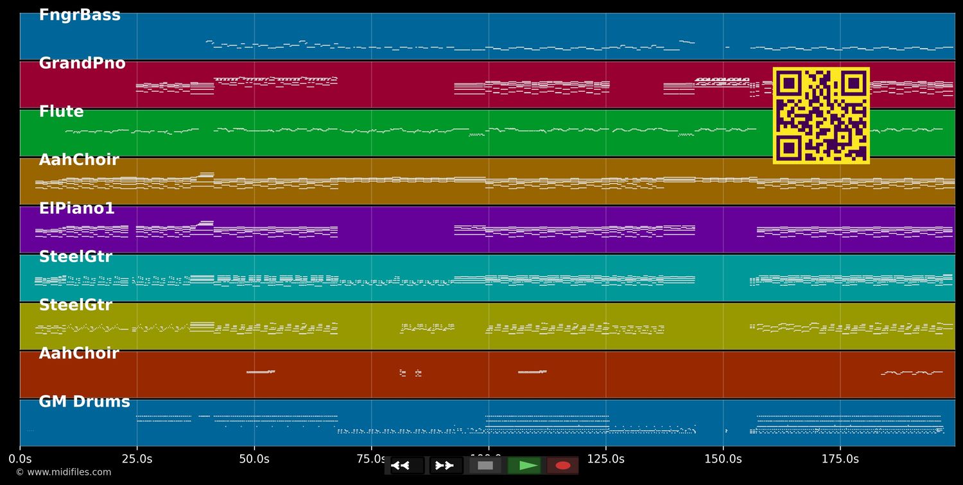Open the www.midifiles.com copyright link
Screen dimensions: 963x485
63,472
